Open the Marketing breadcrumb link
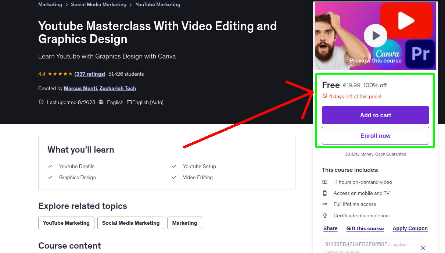 point(50,4)
